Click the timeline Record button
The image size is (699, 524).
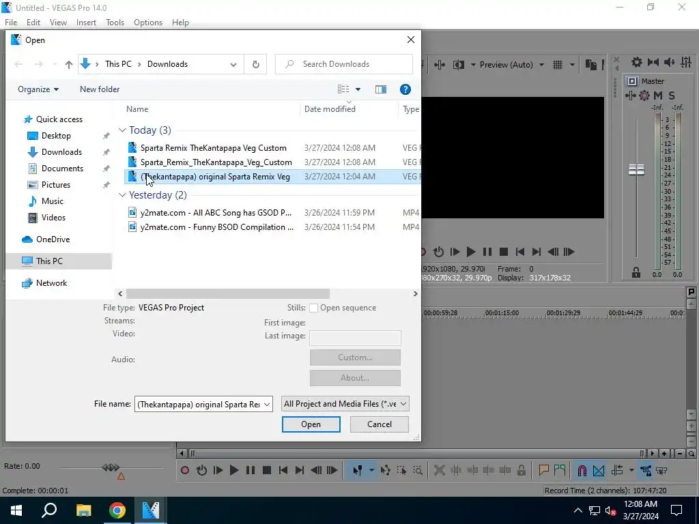pos(185,470)
